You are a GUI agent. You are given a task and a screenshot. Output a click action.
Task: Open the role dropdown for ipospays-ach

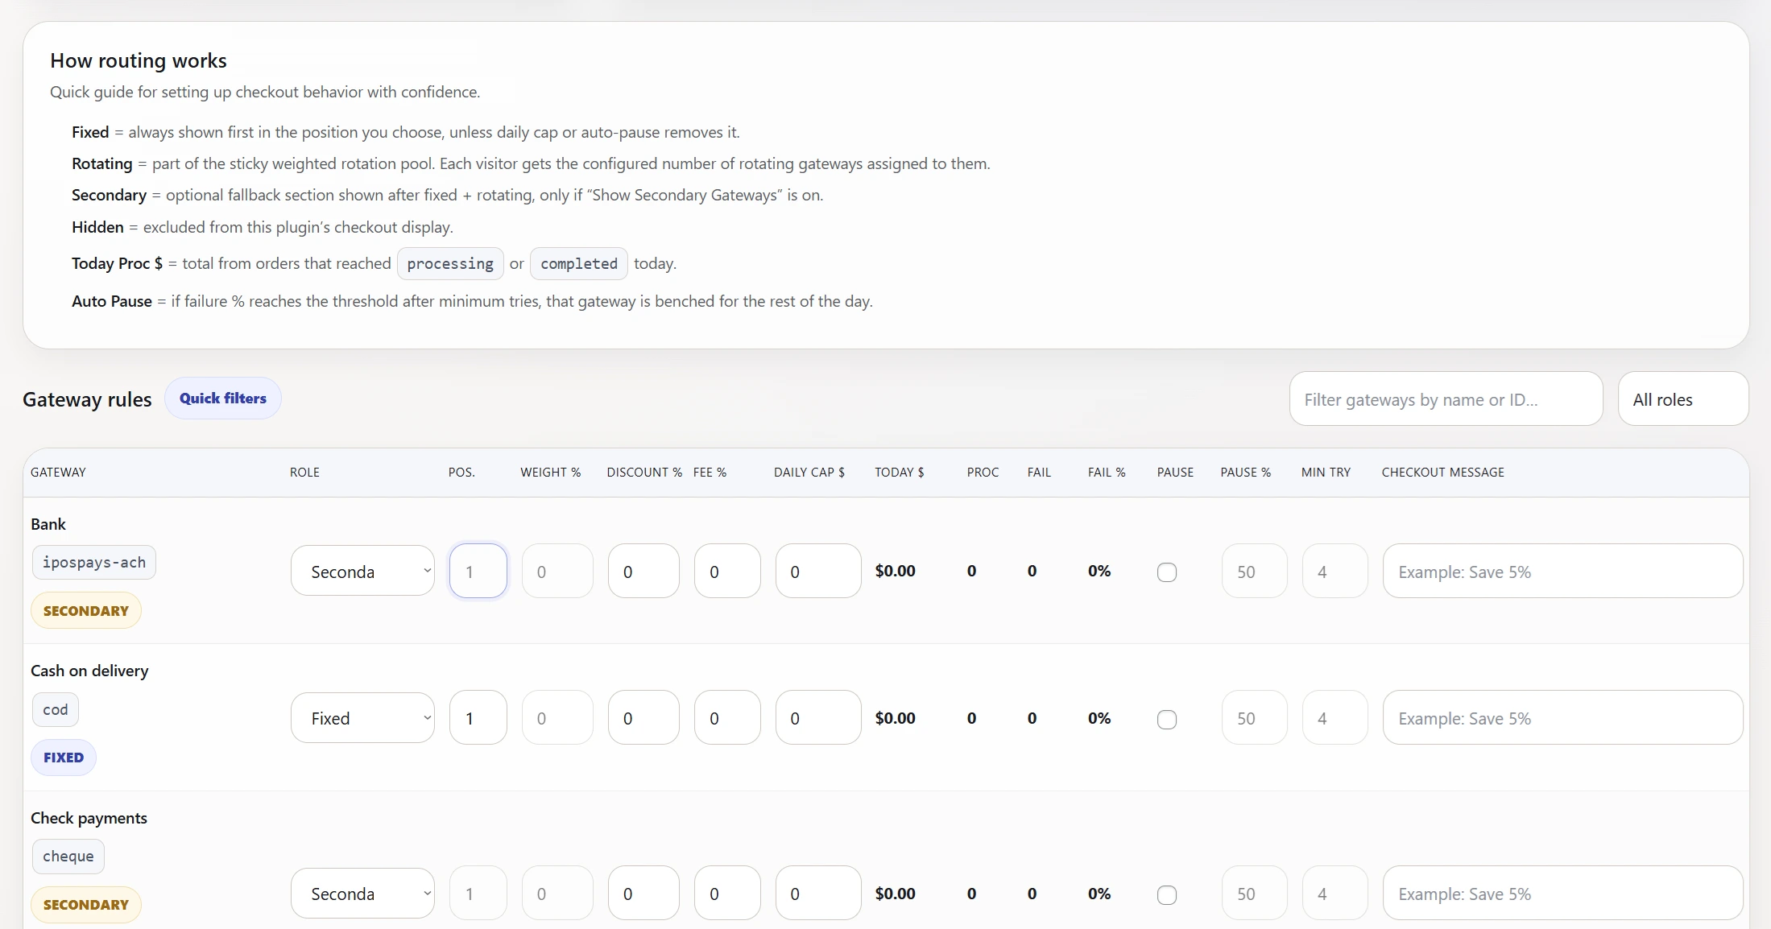pyautogui.click(x=362, y=571)
